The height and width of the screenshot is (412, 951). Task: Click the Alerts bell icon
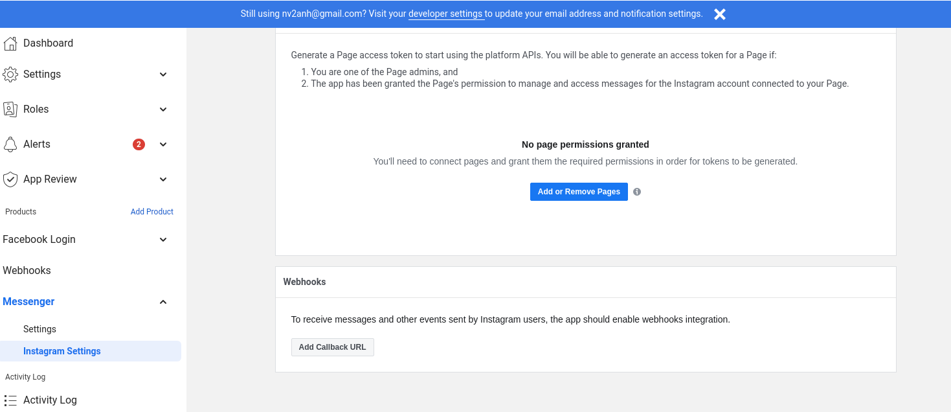pos(10,144)
